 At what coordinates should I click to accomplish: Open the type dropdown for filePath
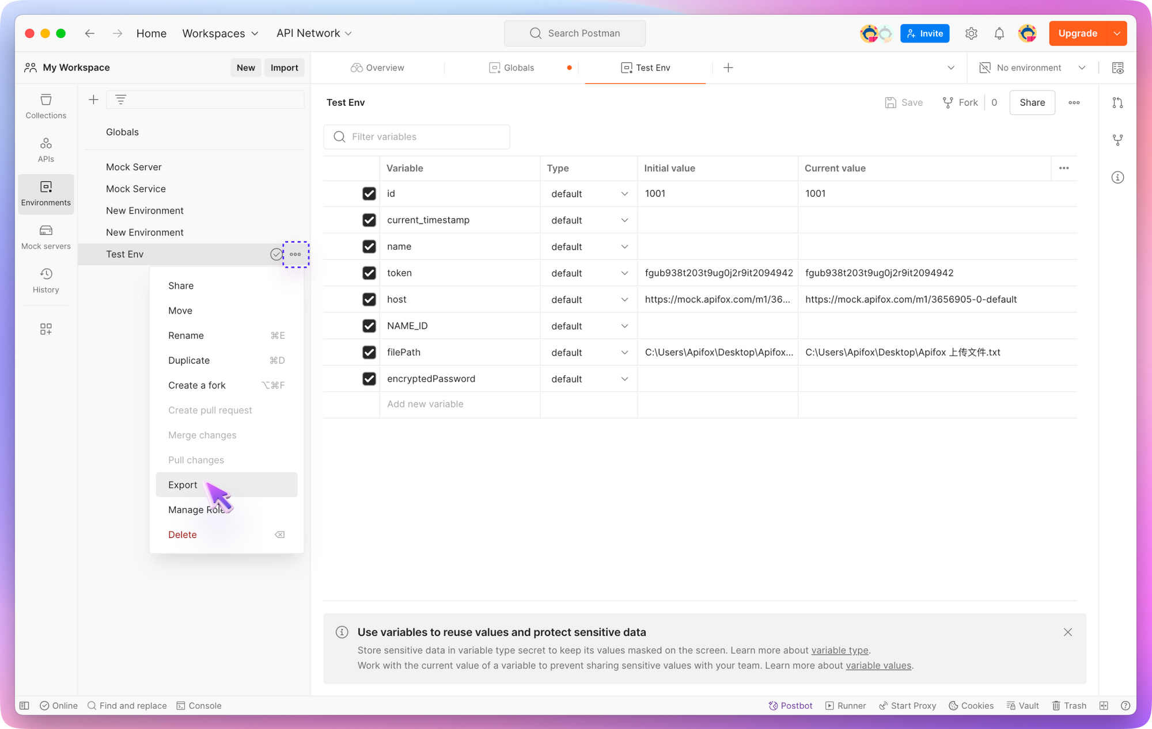click(589, 353)
